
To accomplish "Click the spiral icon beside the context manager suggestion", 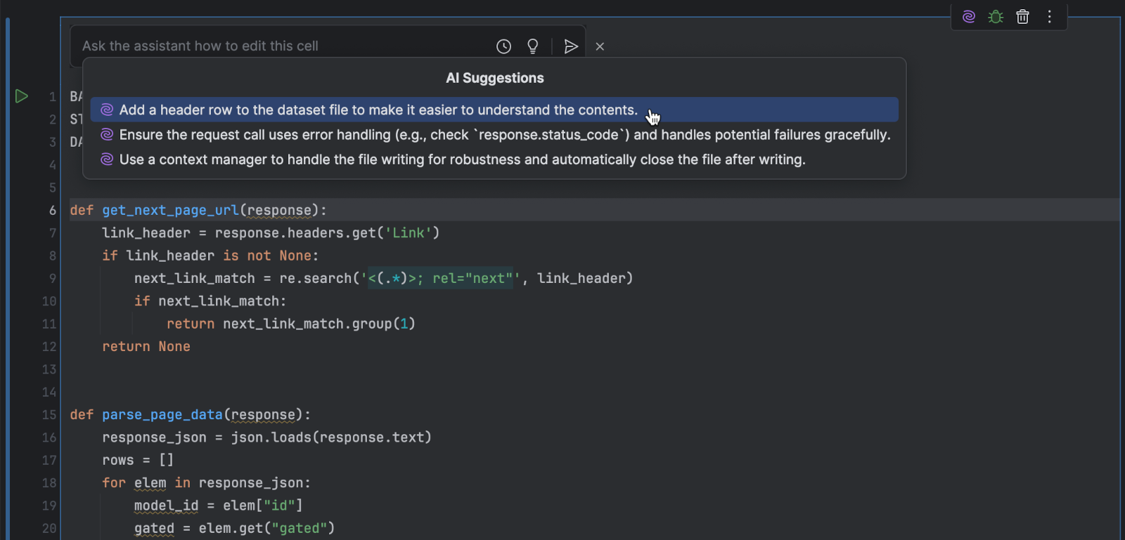I will tap(107, 160).
